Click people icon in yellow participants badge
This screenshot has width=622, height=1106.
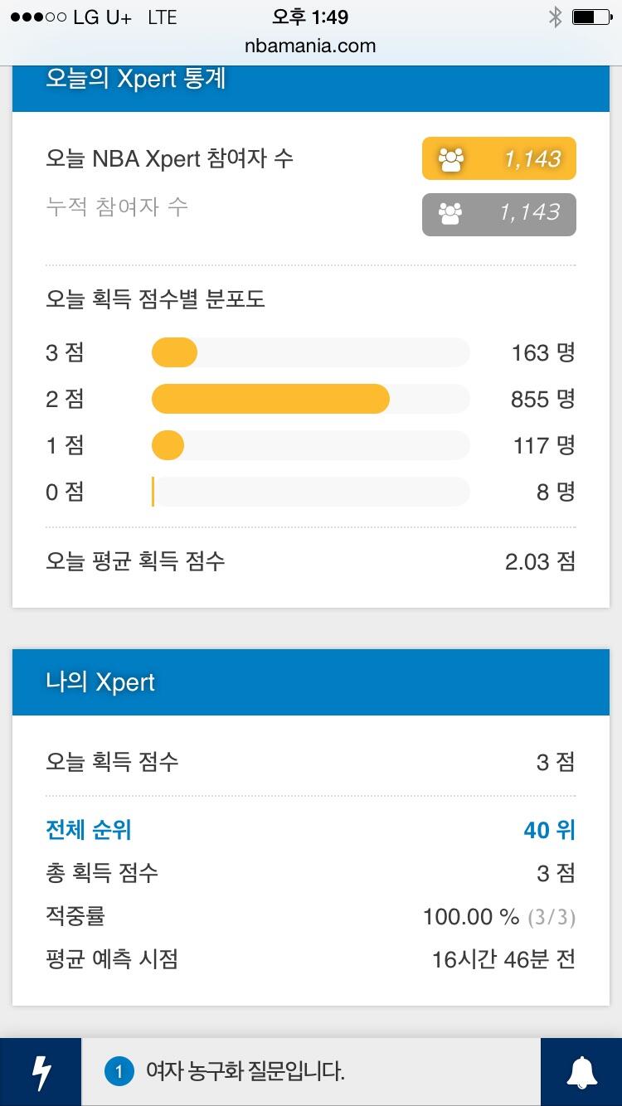click(x=451, y=159)
